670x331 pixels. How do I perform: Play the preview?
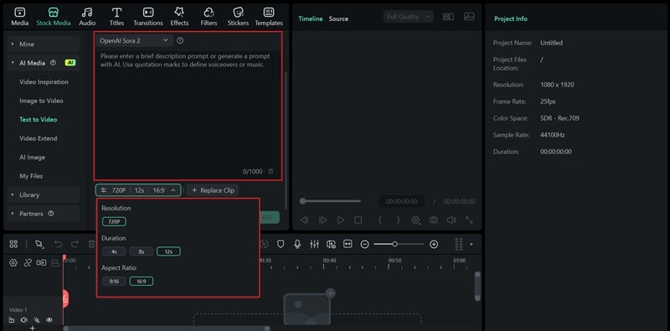tap(341, 220)
